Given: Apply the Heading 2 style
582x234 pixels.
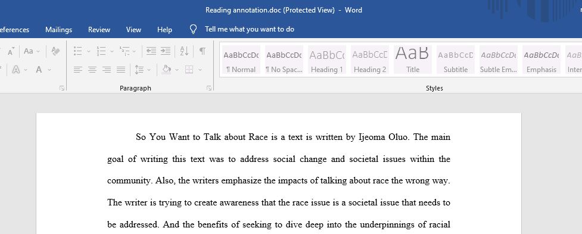Looking at the screenshot, I should (x=370, y=60).
